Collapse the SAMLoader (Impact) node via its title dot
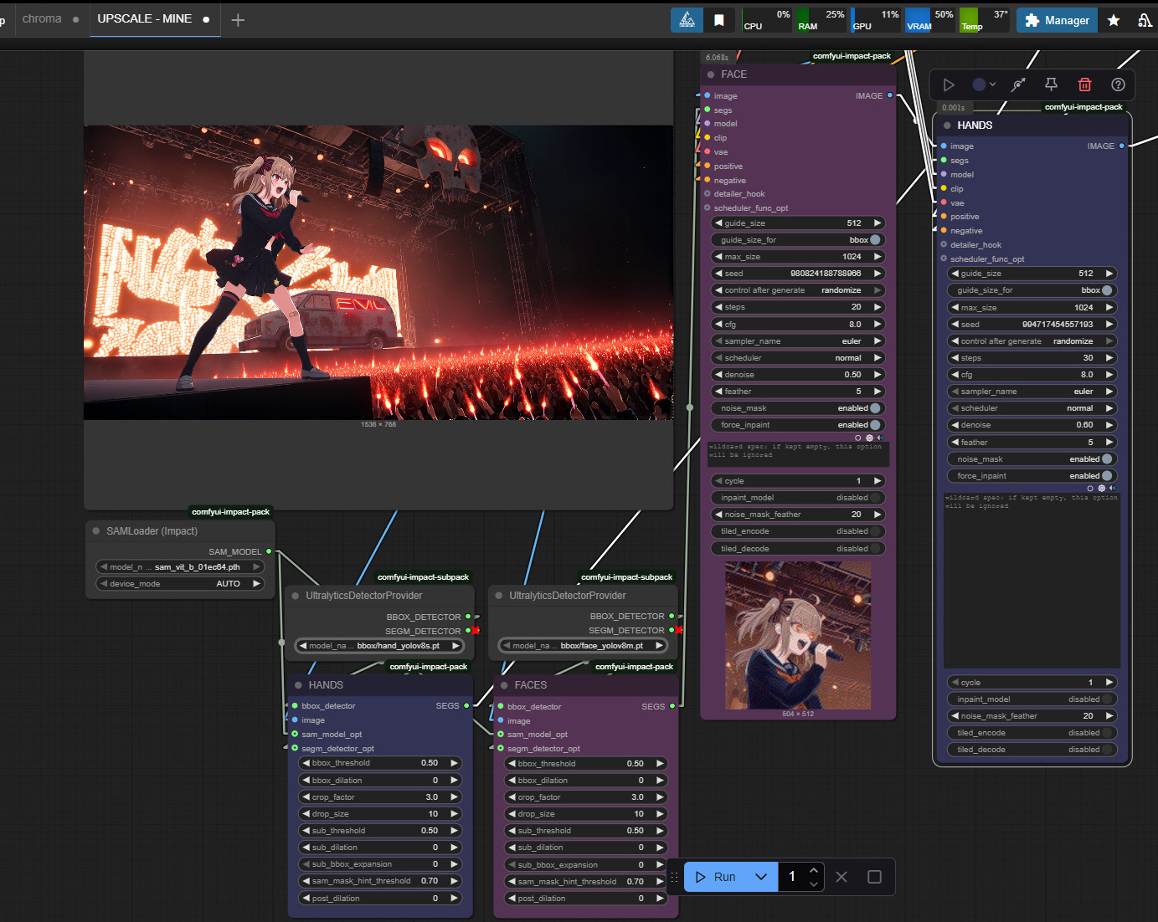 coord(96,531)
